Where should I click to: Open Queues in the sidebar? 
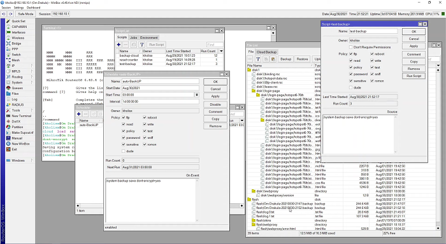click(x=17, y=88)
